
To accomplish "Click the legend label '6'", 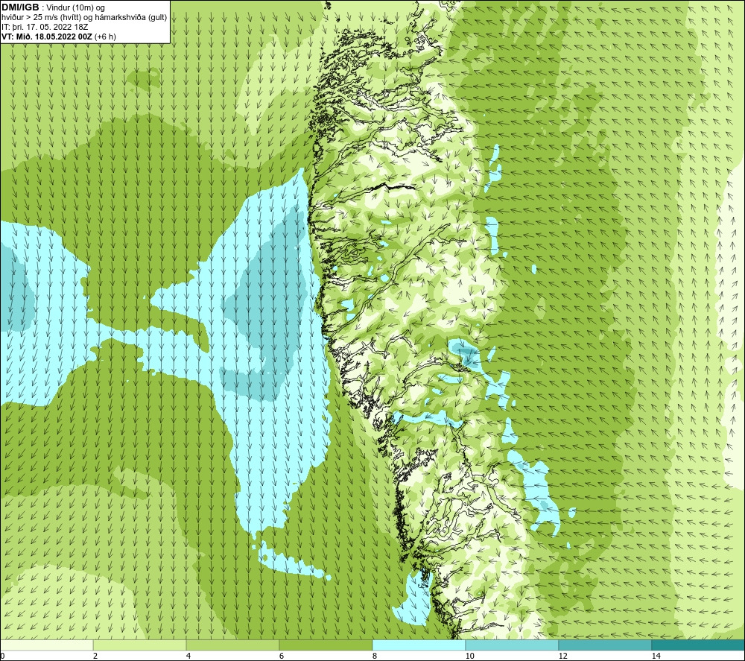I will [x=282, y=656].
